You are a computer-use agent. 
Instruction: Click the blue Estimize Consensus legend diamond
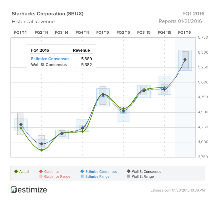82,172
